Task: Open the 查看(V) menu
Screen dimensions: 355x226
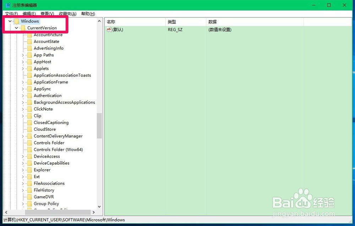Action: click(x=47, y=14)
